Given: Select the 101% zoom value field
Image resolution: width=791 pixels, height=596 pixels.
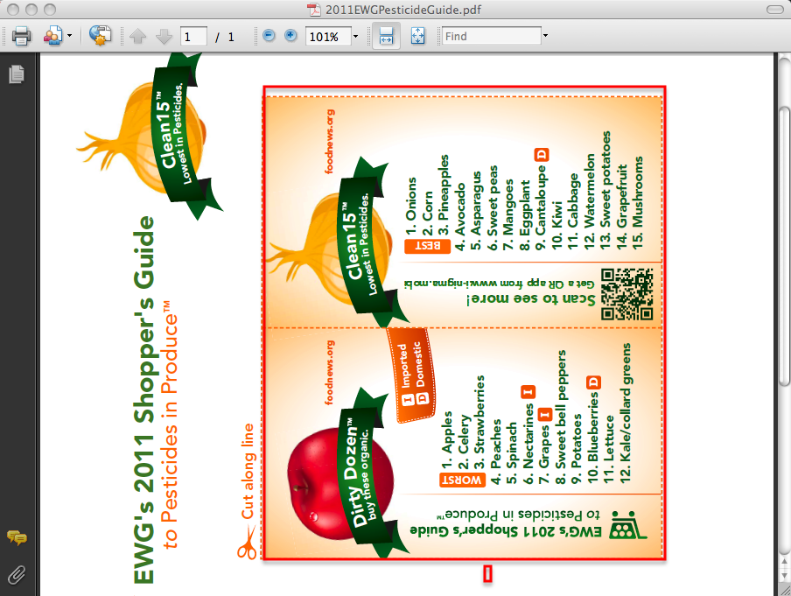Looking at the screenshot, I should 328,37.
